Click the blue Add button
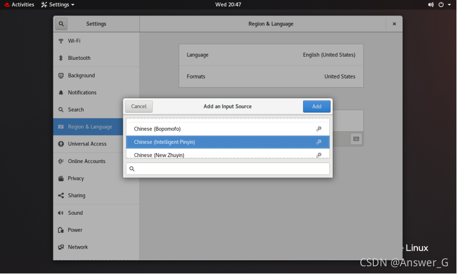The width and height of the screenshot is (457, 274). (317, 107)
